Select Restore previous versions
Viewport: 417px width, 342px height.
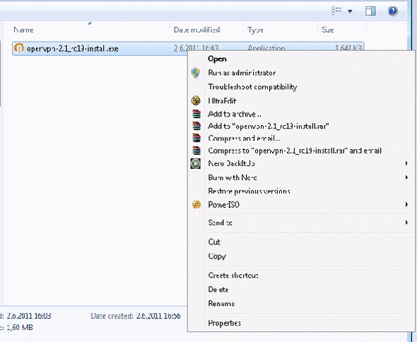tap(249, 191)
